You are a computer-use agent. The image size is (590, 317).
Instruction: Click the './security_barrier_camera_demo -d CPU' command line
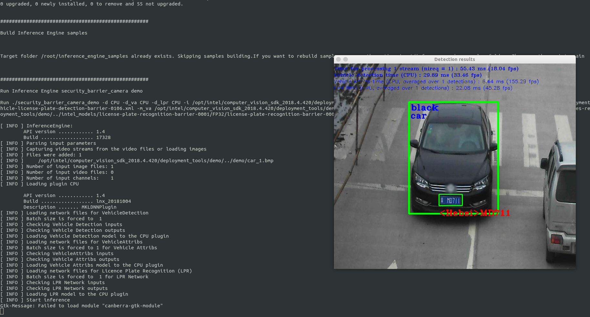coord(167,103)
